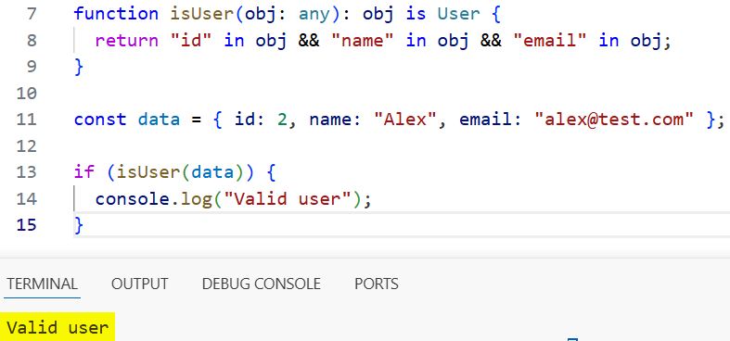730x341 pixels.
Task: Click the number 2 value on line 11
Action: [x=283, y=120]
